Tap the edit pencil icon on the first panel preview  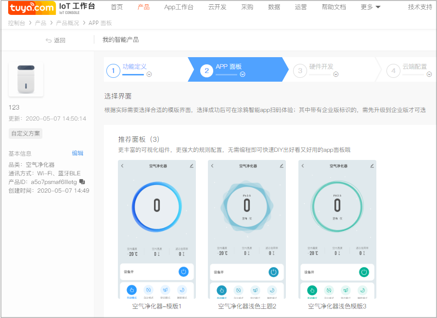tap(191, 166)
